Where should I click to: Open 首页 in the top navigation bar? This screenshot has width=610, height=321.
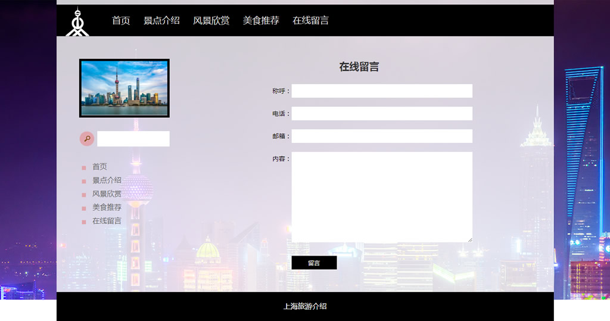coord(121,21)
